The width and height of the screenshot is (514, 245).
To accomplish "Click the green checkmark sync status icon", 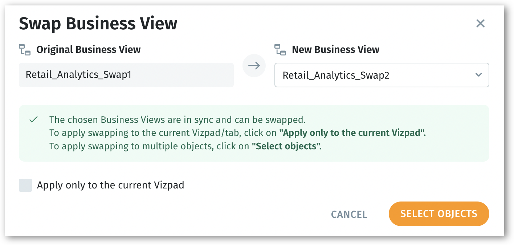I will point(33,120).
